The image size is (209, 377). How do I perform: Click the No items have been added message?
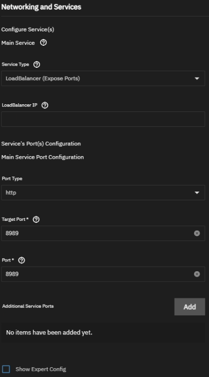point(49,333)
